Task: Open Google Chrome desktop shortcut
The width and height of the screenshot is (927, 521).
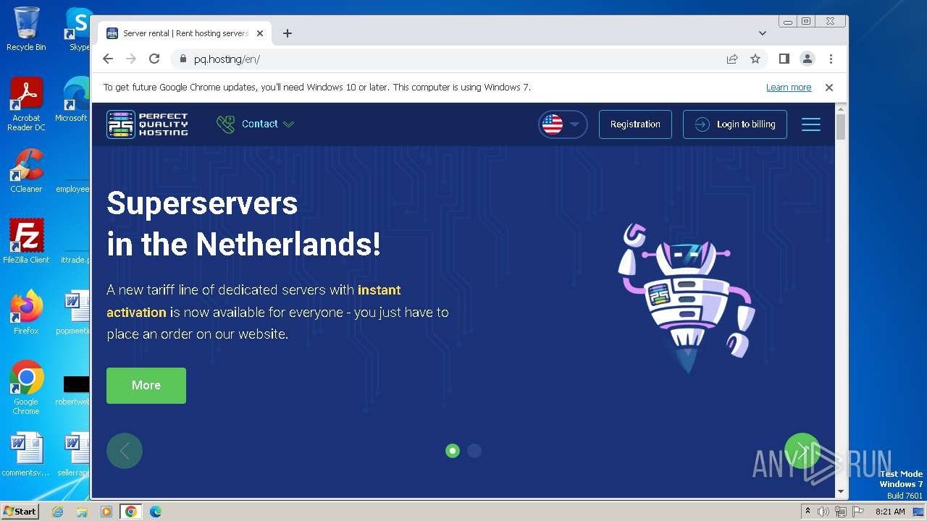Action: (x=26, y=387)
